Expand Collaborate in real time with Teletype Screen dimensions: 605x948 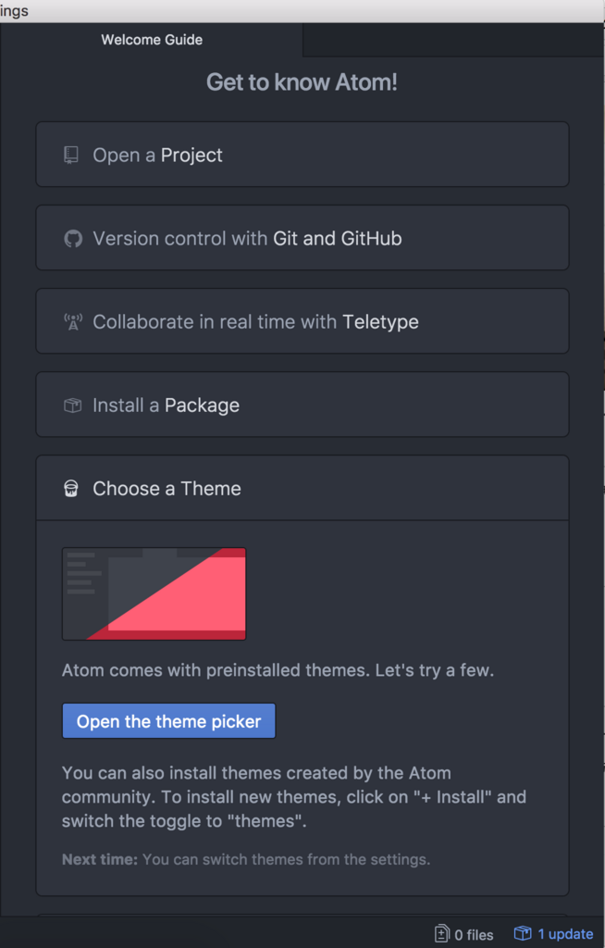click(x=302, y=322)
